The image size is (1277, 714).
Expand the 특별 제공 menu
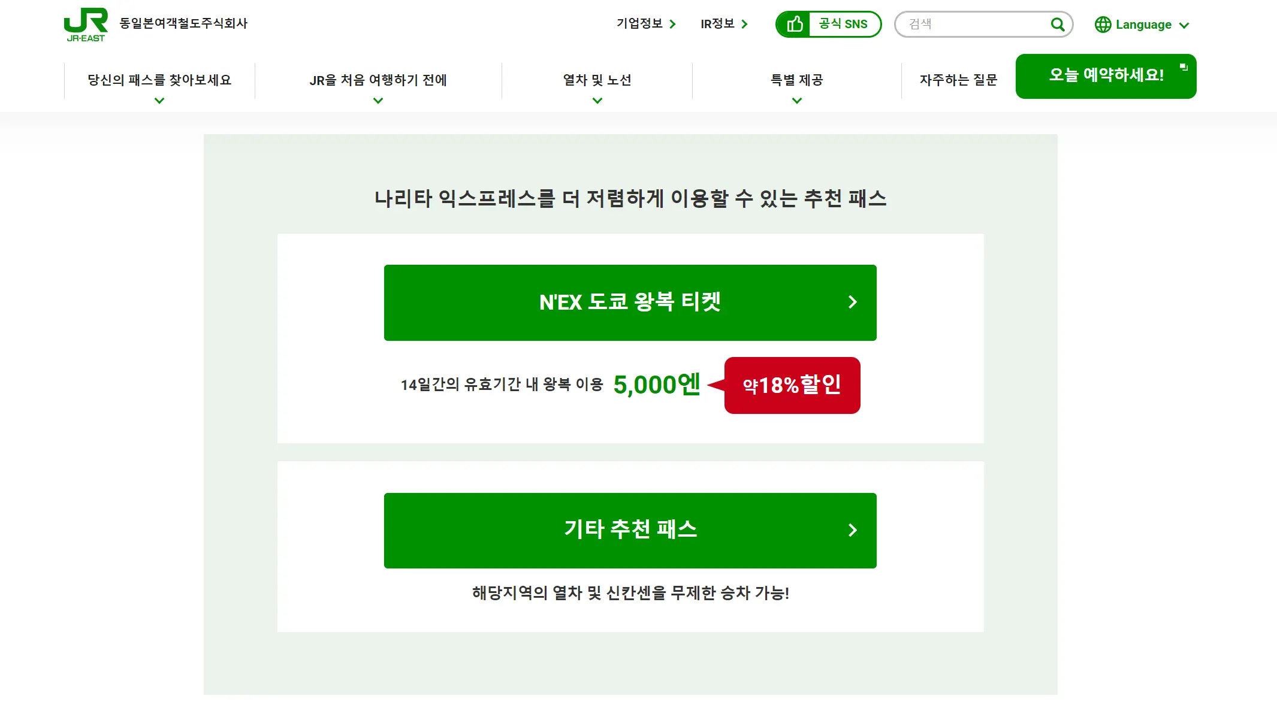(x=797, y=101)
